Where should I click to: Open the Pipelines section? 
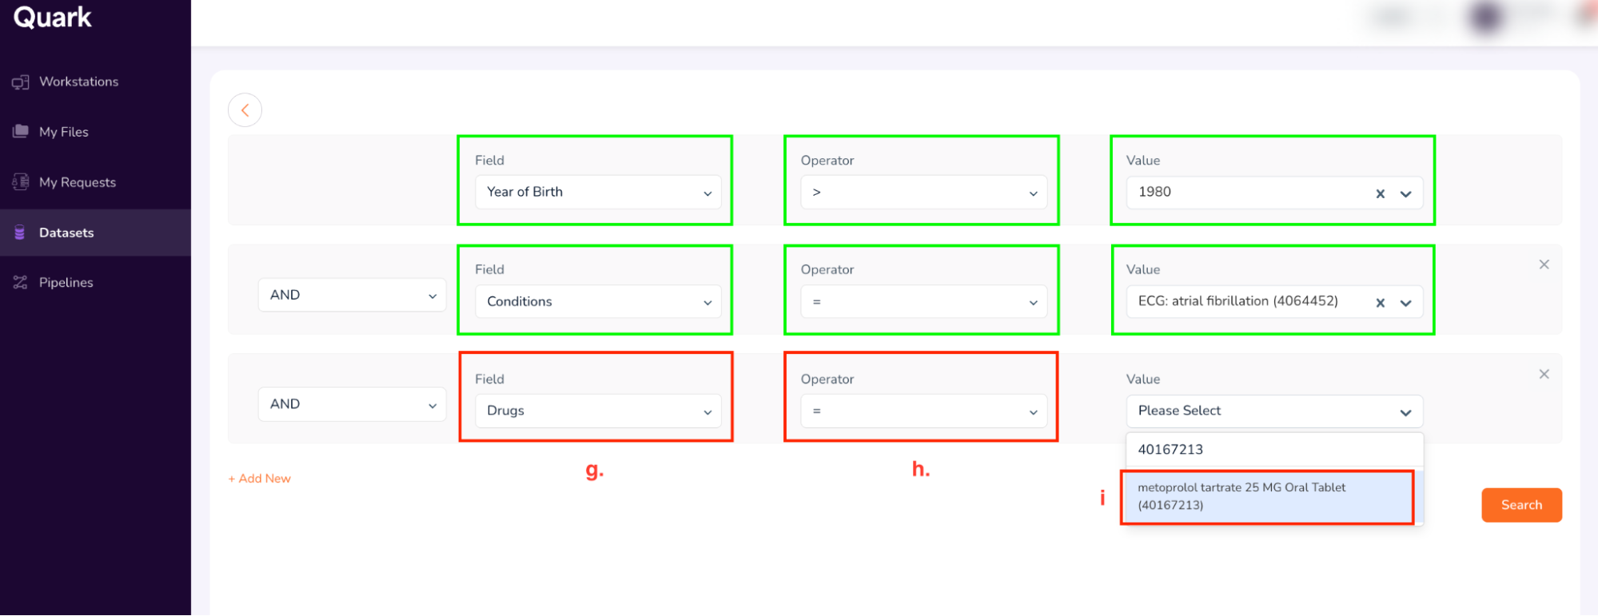[x=66, y=282]
